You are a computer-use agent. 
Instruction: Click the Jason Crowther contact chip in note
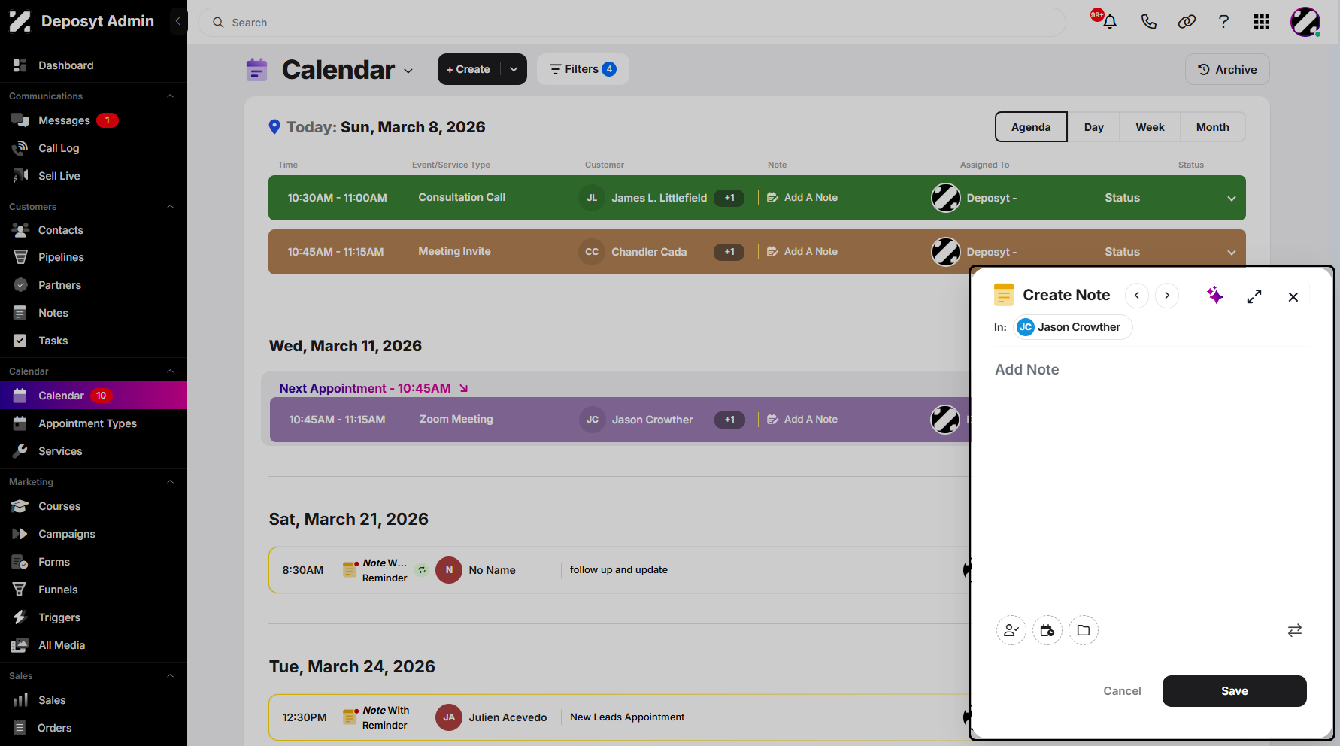pos(1072,327)
